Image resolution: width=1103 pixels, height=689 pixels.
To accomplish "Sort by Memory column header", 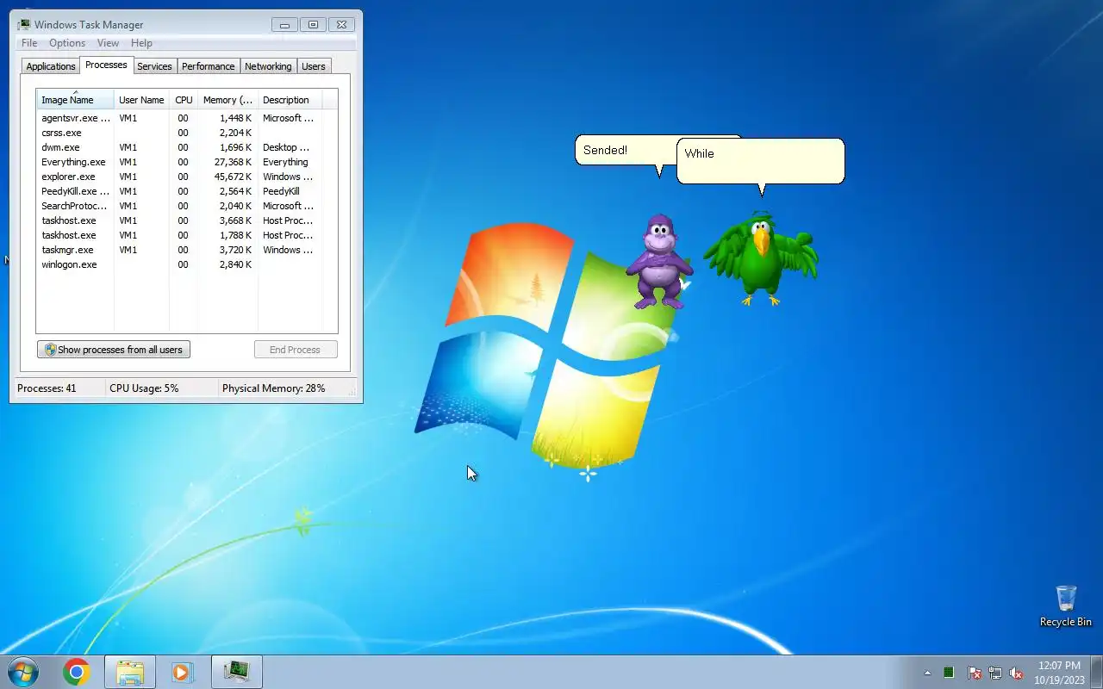I will (x=227, y=100).
